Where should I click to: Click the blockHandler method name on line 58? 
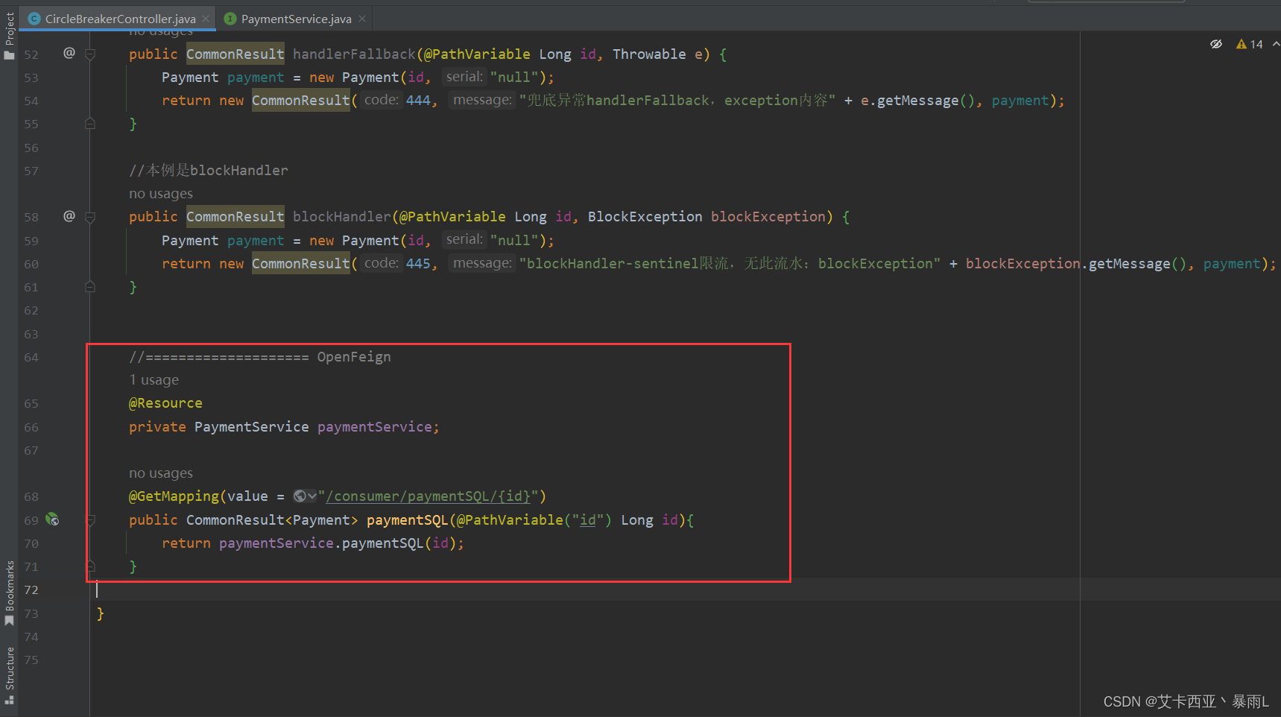coord(341,217)
